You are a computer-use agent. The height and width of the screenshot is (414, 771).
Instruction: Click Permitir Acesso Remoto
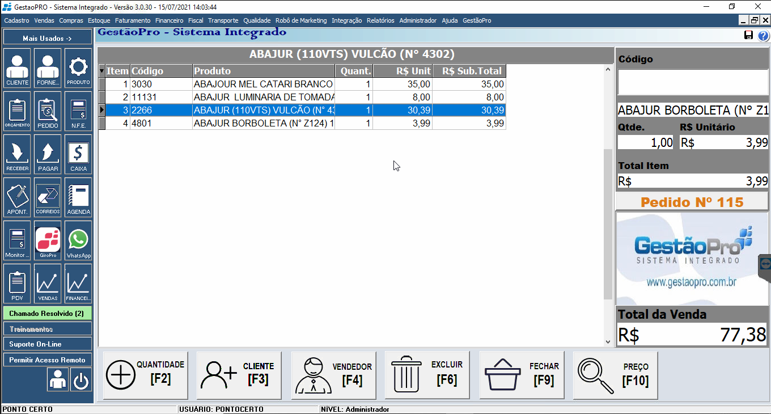click(x=47, y=360)
